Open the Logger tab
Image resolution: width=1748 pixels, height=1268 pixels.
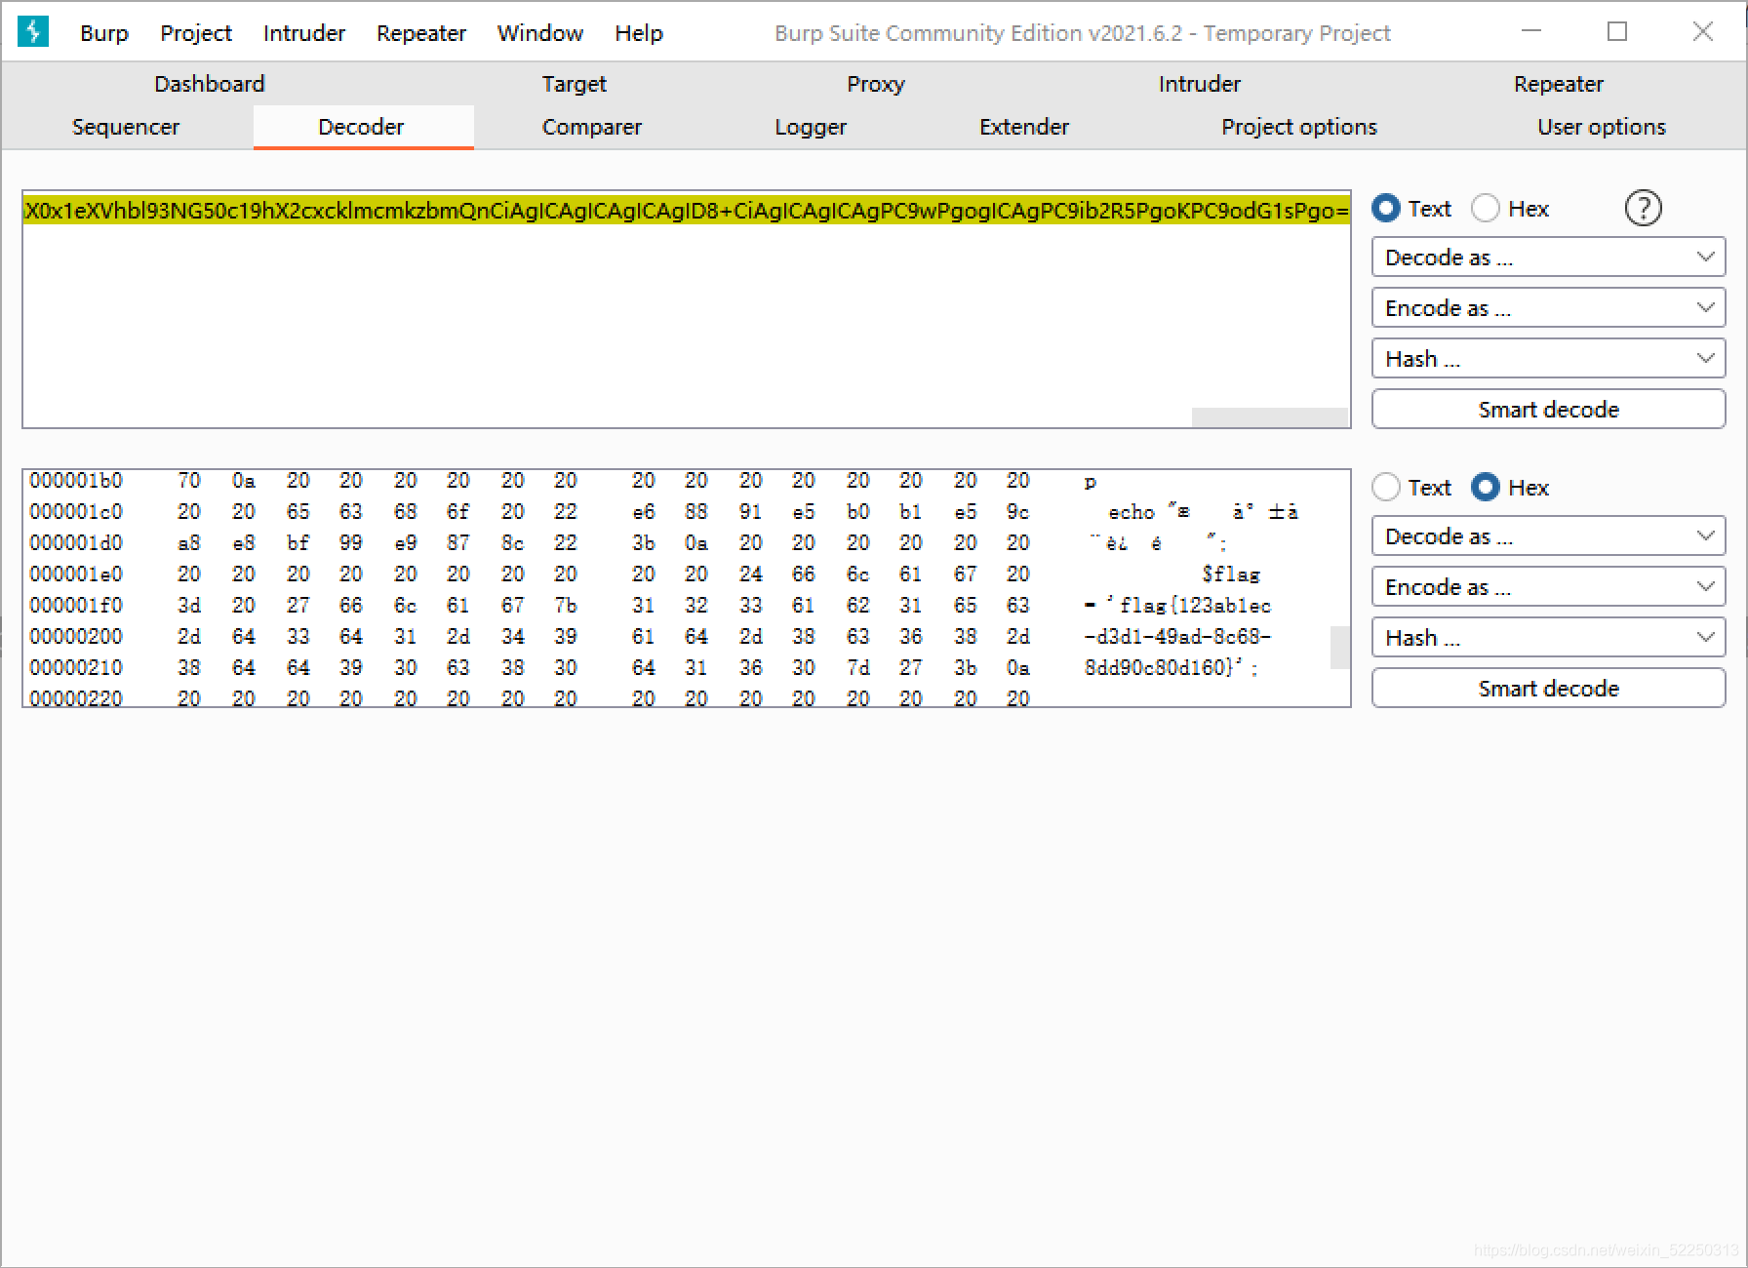(x=811, y=127)
